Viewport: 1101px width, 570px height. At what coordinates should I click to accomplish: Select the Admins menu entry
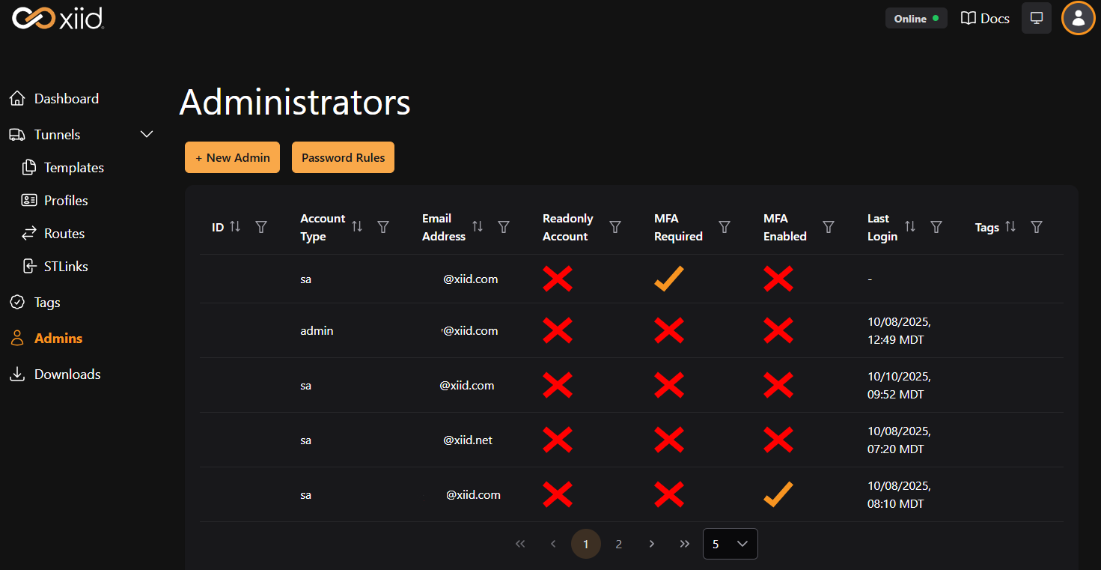click(x=58, y=338)
